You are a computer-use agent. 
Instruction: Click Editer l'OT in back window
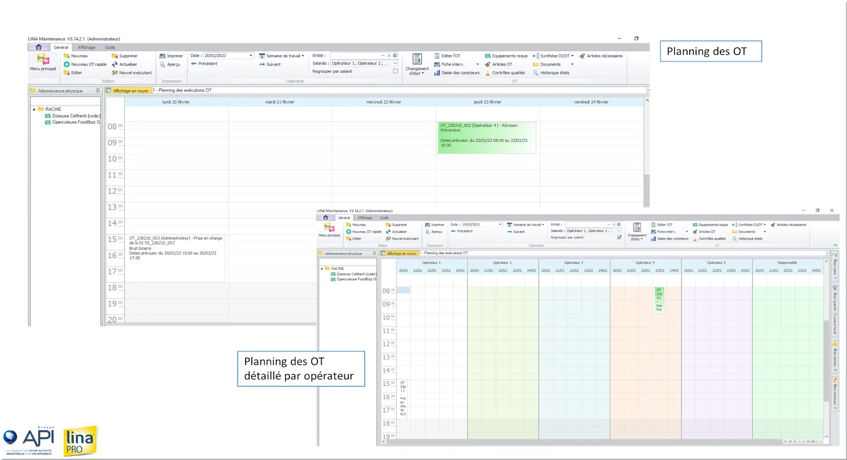pyautogui.click(x=447, y=56)
